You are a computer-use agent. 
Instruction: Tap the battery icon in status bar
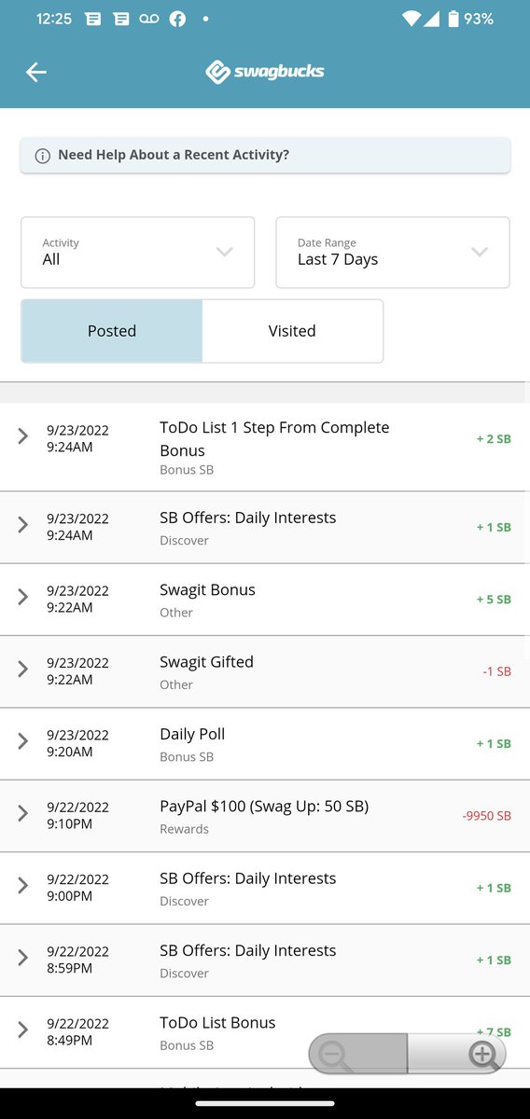click(453, 19)
